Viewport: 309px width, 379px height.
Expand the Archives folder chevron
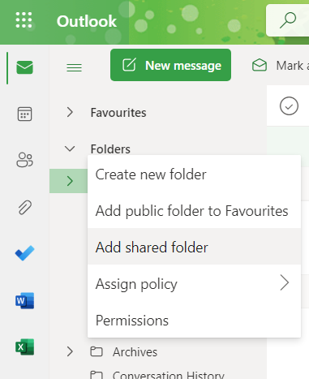tap(70, 351)
